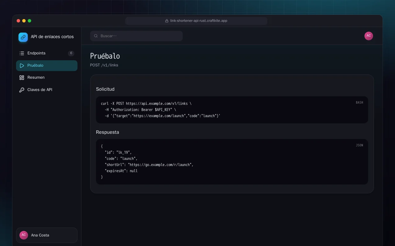Open the AC avatar in the top bar
Screen dimensions: 395x246
369,36
